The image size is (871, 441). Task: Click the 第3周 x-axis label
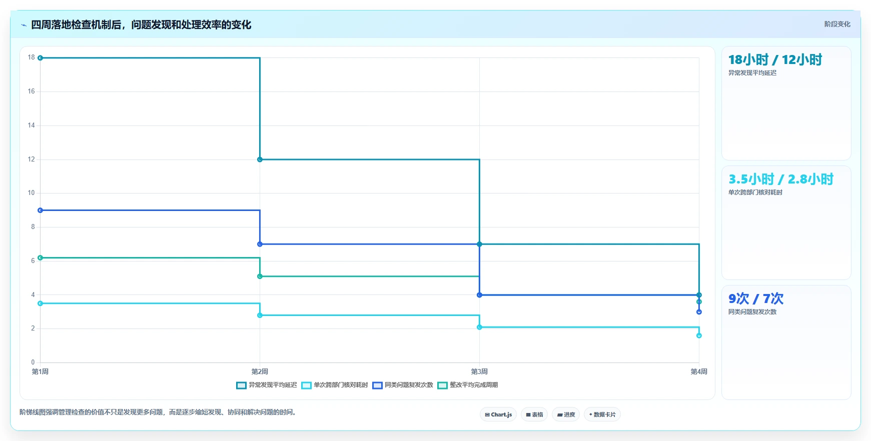coord(479,371)
